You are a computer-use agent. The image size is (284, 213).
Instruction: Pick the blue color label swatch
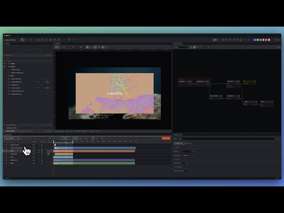[255, 40]
